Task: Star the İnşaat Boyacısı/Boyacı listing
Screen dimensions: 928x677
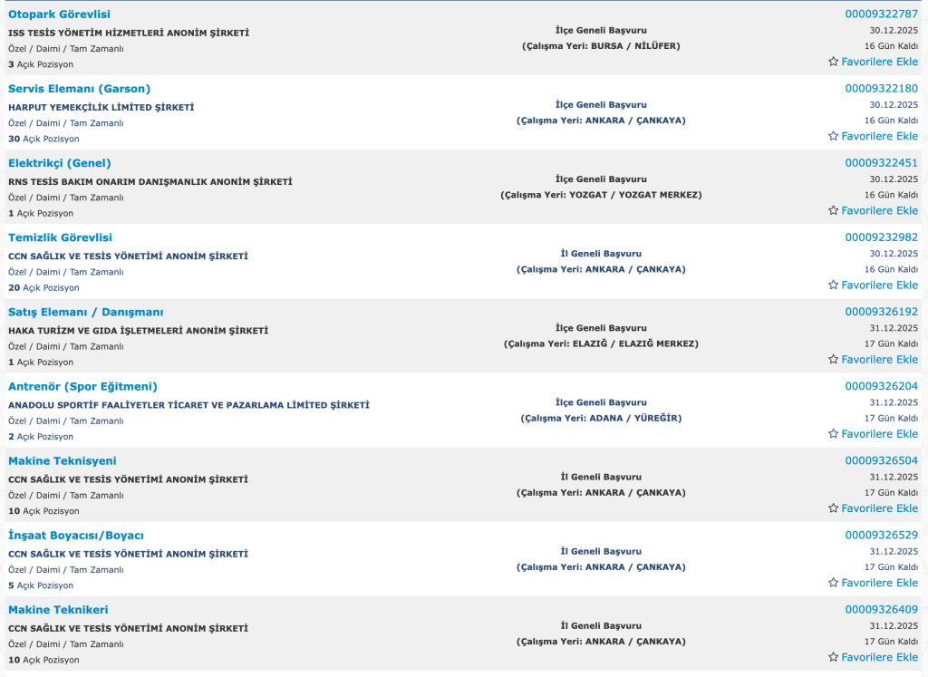Action: point(834,582)
